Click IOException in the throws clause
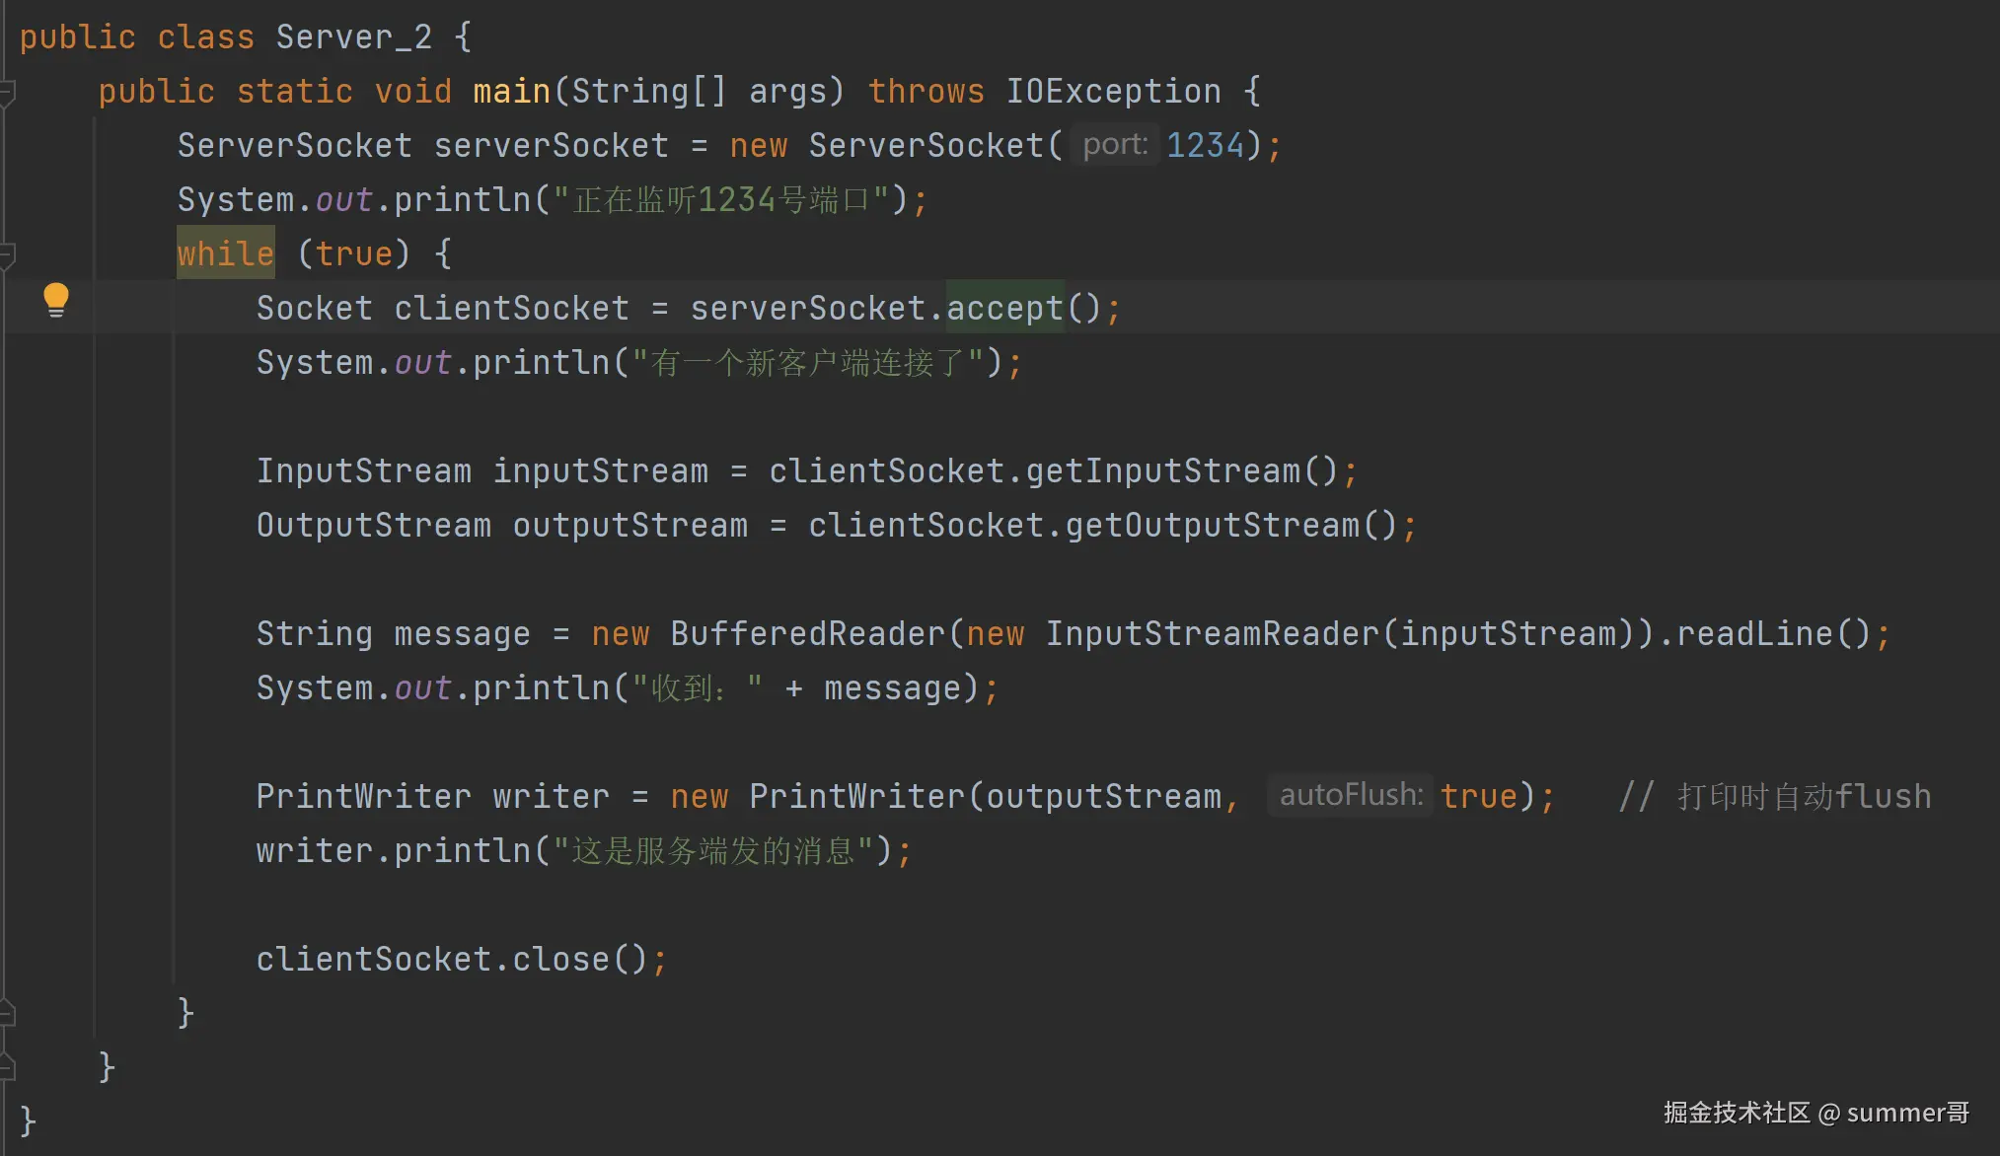Screen dimensions: 2000x1156 click(x=1113, y=92)
